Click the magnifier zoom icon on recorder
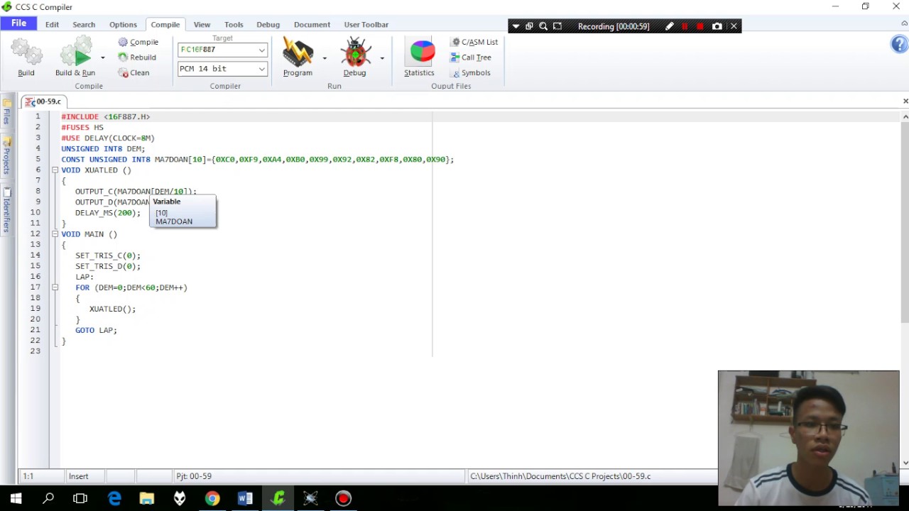This screenshot has width=909, height=511. pos(543,26)
